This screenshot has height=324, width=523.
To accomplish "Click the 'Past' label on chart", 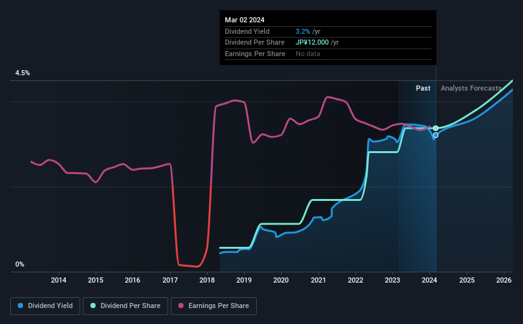I will (x=423, y=88).
